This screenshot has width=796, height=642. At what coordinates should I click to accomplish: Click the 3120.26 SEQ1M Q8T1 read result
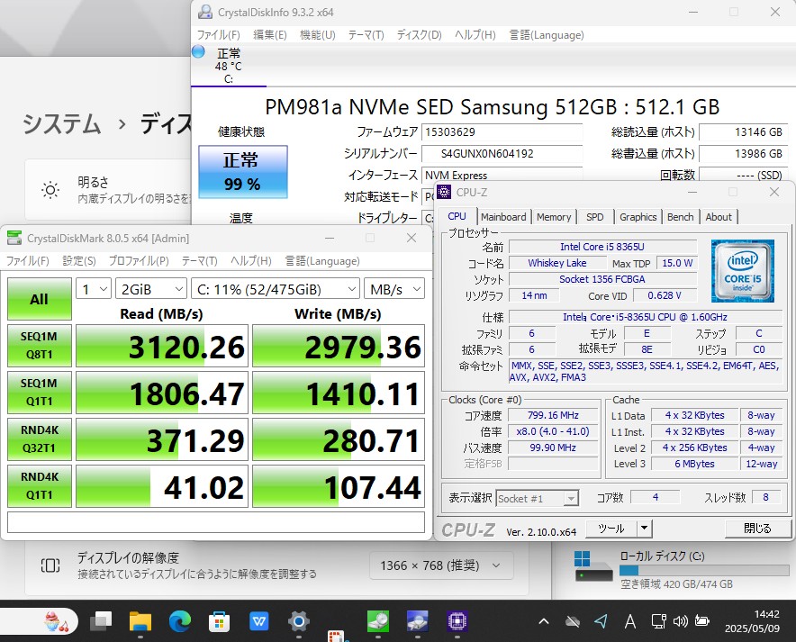tap(162, 346)
